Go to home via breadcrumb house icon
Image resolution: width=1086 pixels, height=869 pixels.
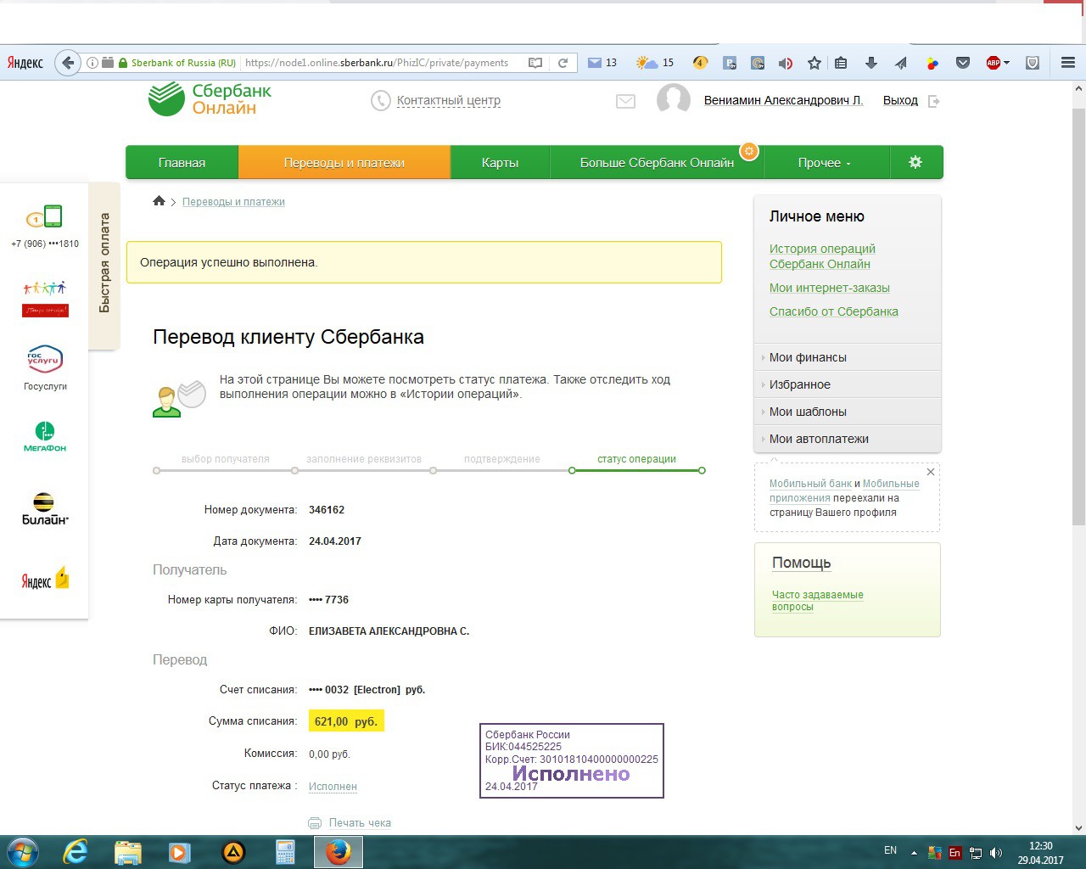coord(159,201)
